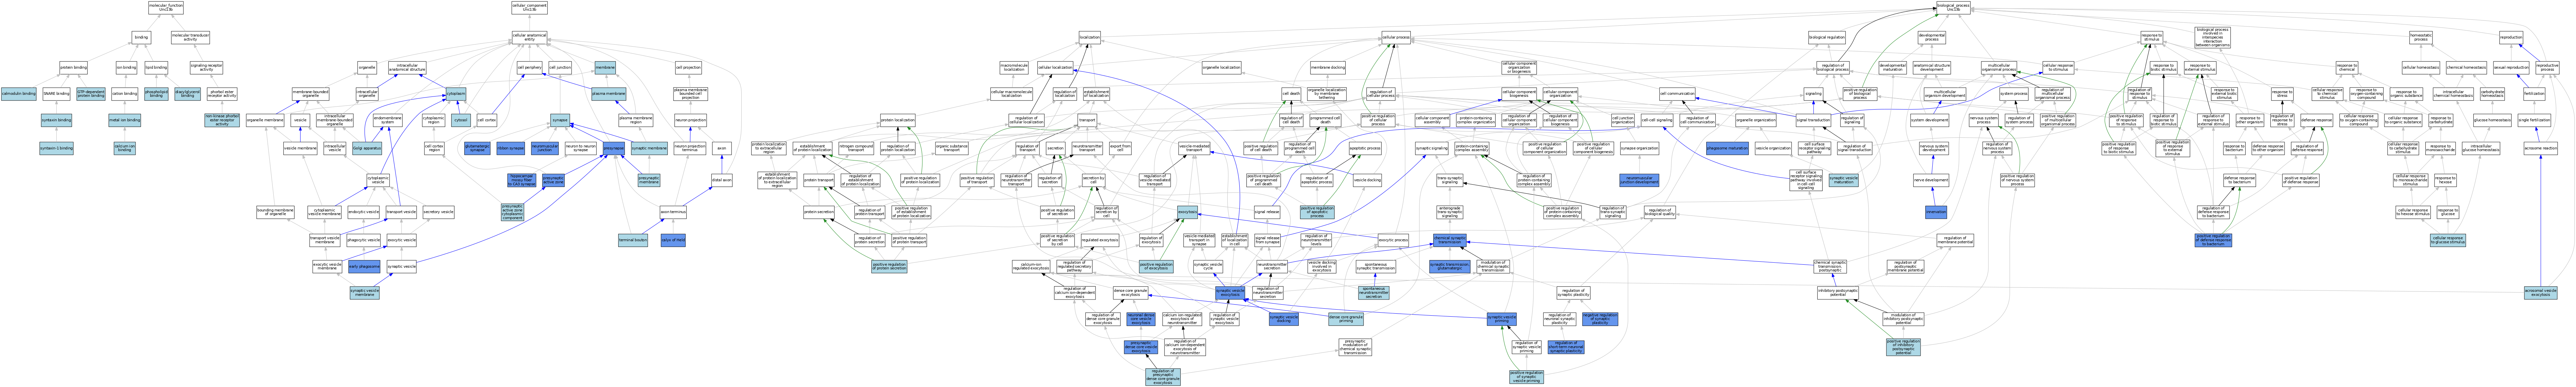Select the molecular_function root node

(166, 8)
